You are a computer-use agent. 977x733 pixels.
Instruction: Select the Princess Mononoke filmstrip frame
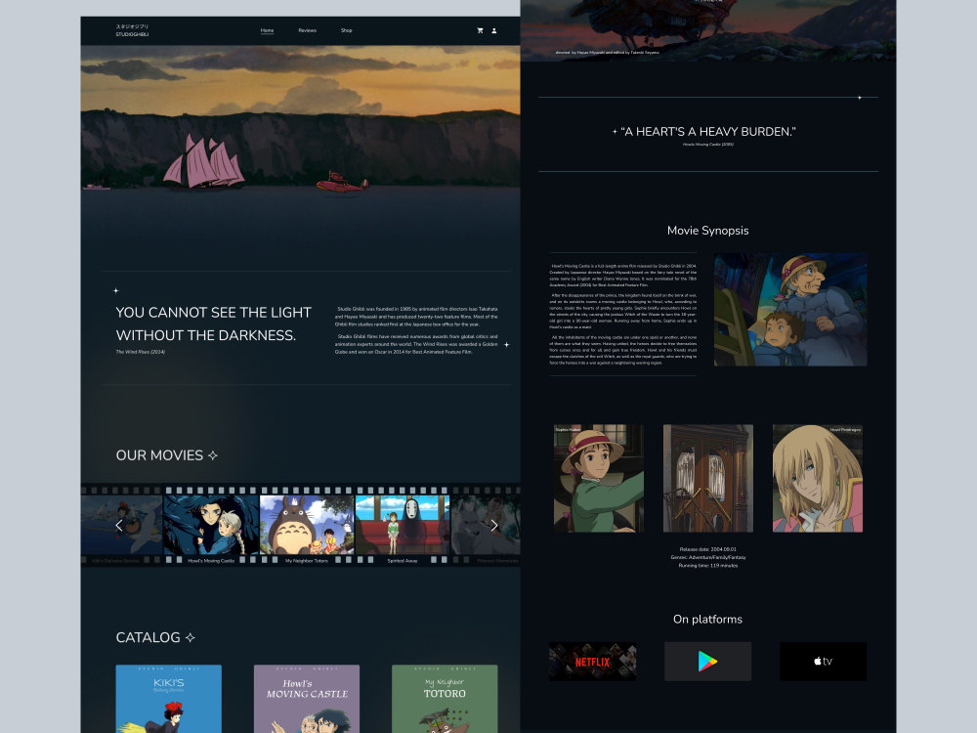[x=486, y=525]
